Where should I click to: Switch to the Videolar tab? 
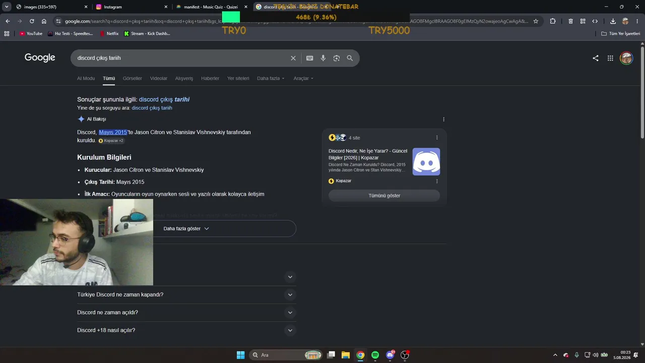tap(159, 78)
